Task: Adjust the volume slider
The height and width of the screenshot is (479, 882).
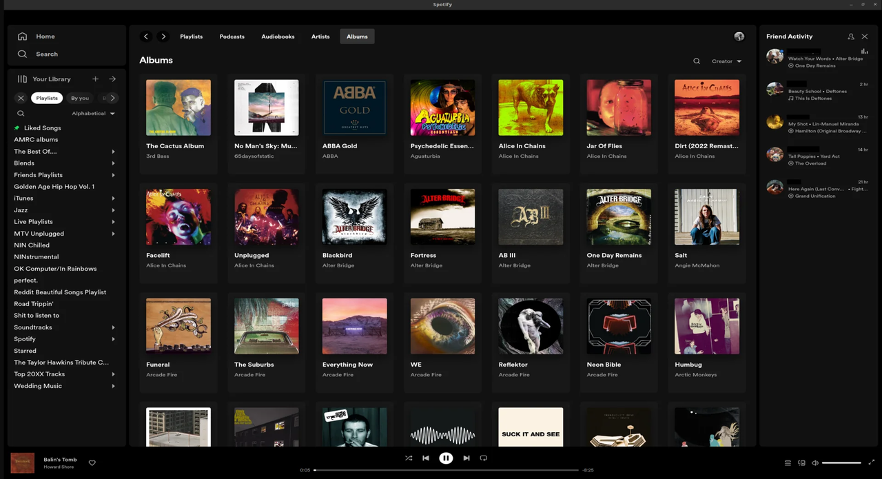Action: pos(841,463)
